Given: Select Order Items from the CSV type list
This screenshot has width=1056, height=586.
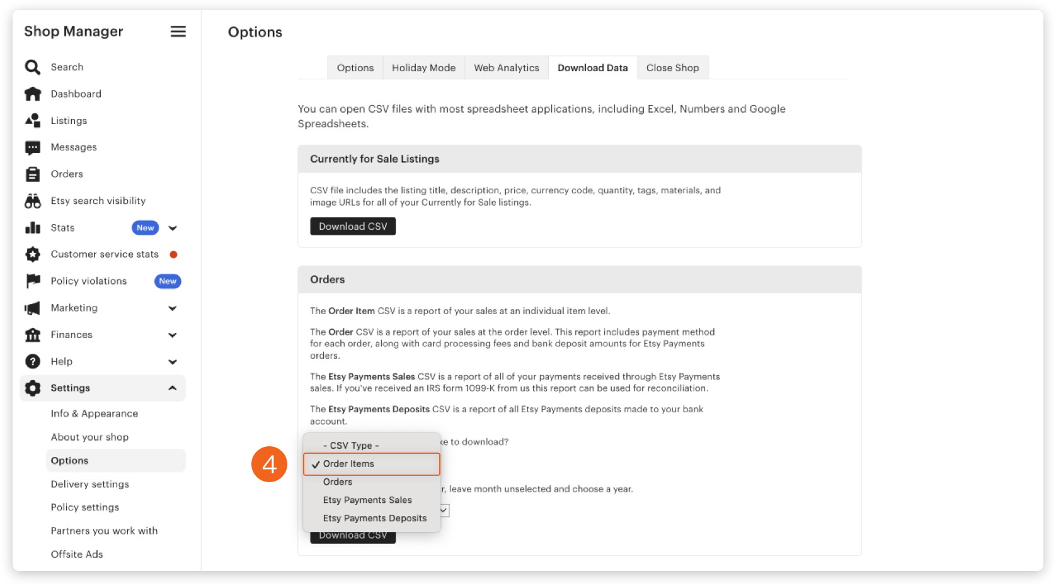Looking at the screenshot, I should pyautogui.click(x=348, y=464).
